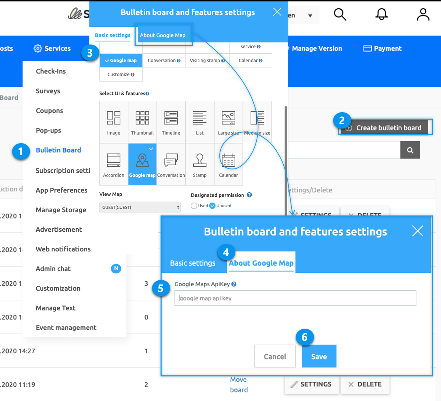Select the Unused permission radio button

[212, 206]
